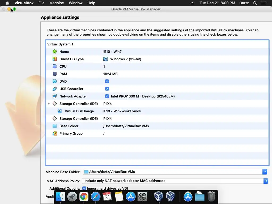Click the DVD disc icon

tap(55, 81)
